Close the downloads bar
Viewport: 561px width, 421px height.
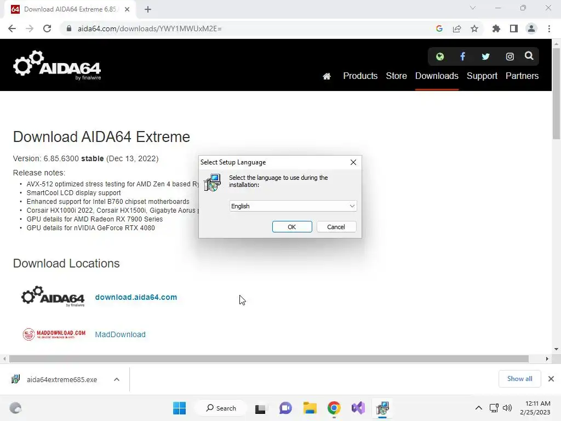[x=551, y=379]
